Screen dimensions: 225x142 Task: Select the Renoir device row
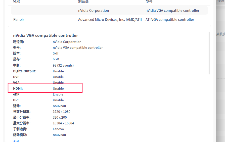coord(19,20)
